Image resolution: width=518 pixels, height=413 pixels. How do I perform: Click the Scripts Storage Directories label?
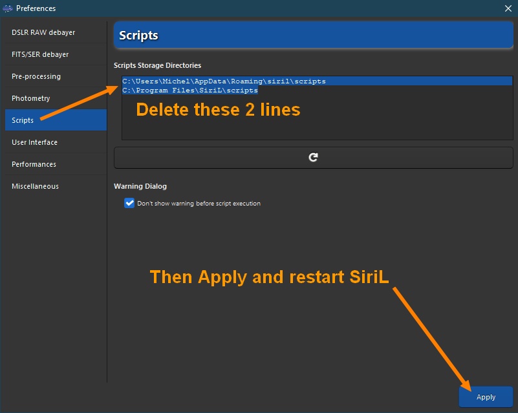click(157, 65)
